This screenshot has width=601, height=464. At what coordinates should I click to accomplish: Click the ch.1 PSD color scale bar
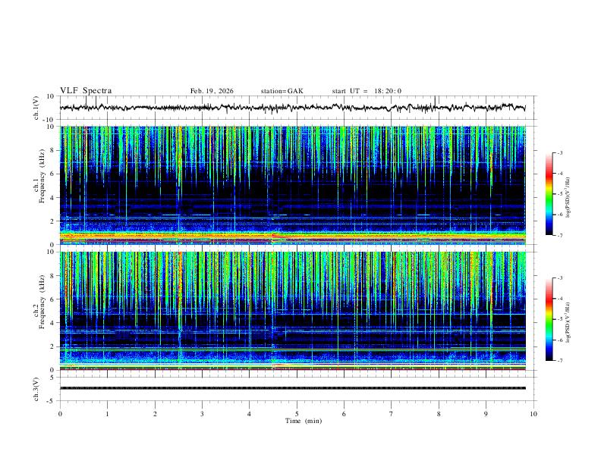click(549, 194)
